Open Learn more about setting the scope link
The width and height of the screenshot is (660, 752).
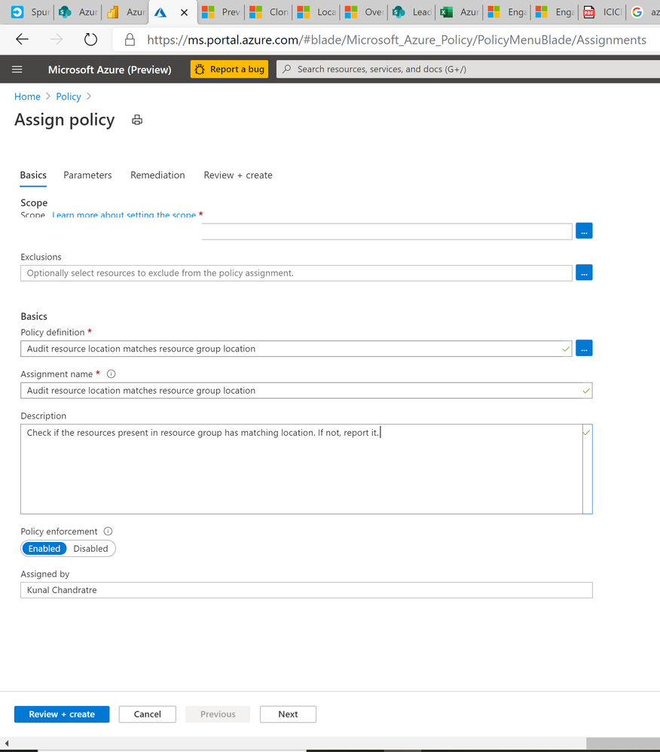coord(124,215)
